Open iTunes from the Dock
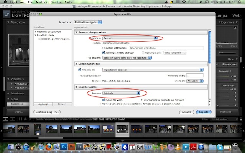245x153 pixels. coord(26,147)
